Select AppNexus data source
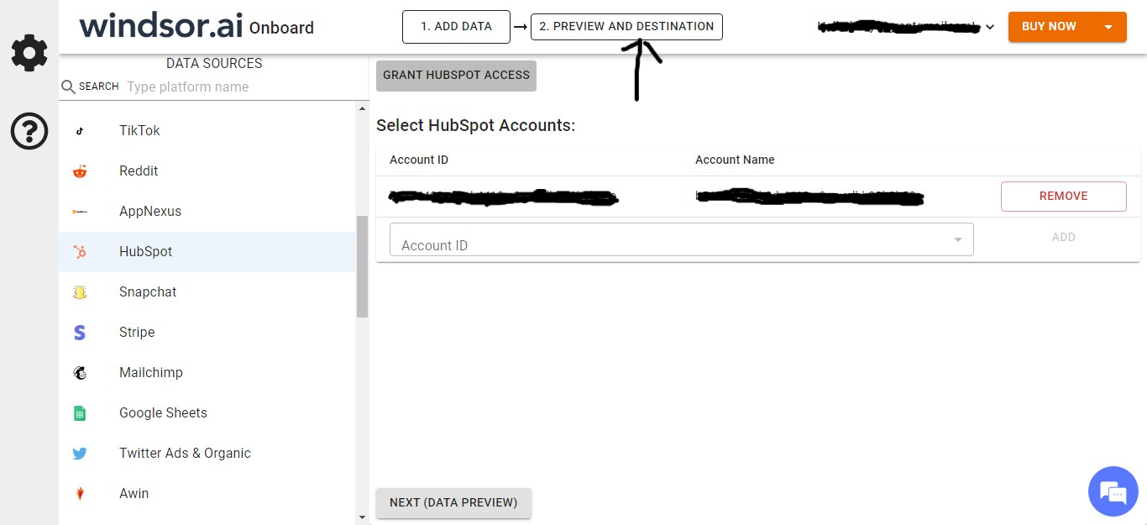 [207, 212]
